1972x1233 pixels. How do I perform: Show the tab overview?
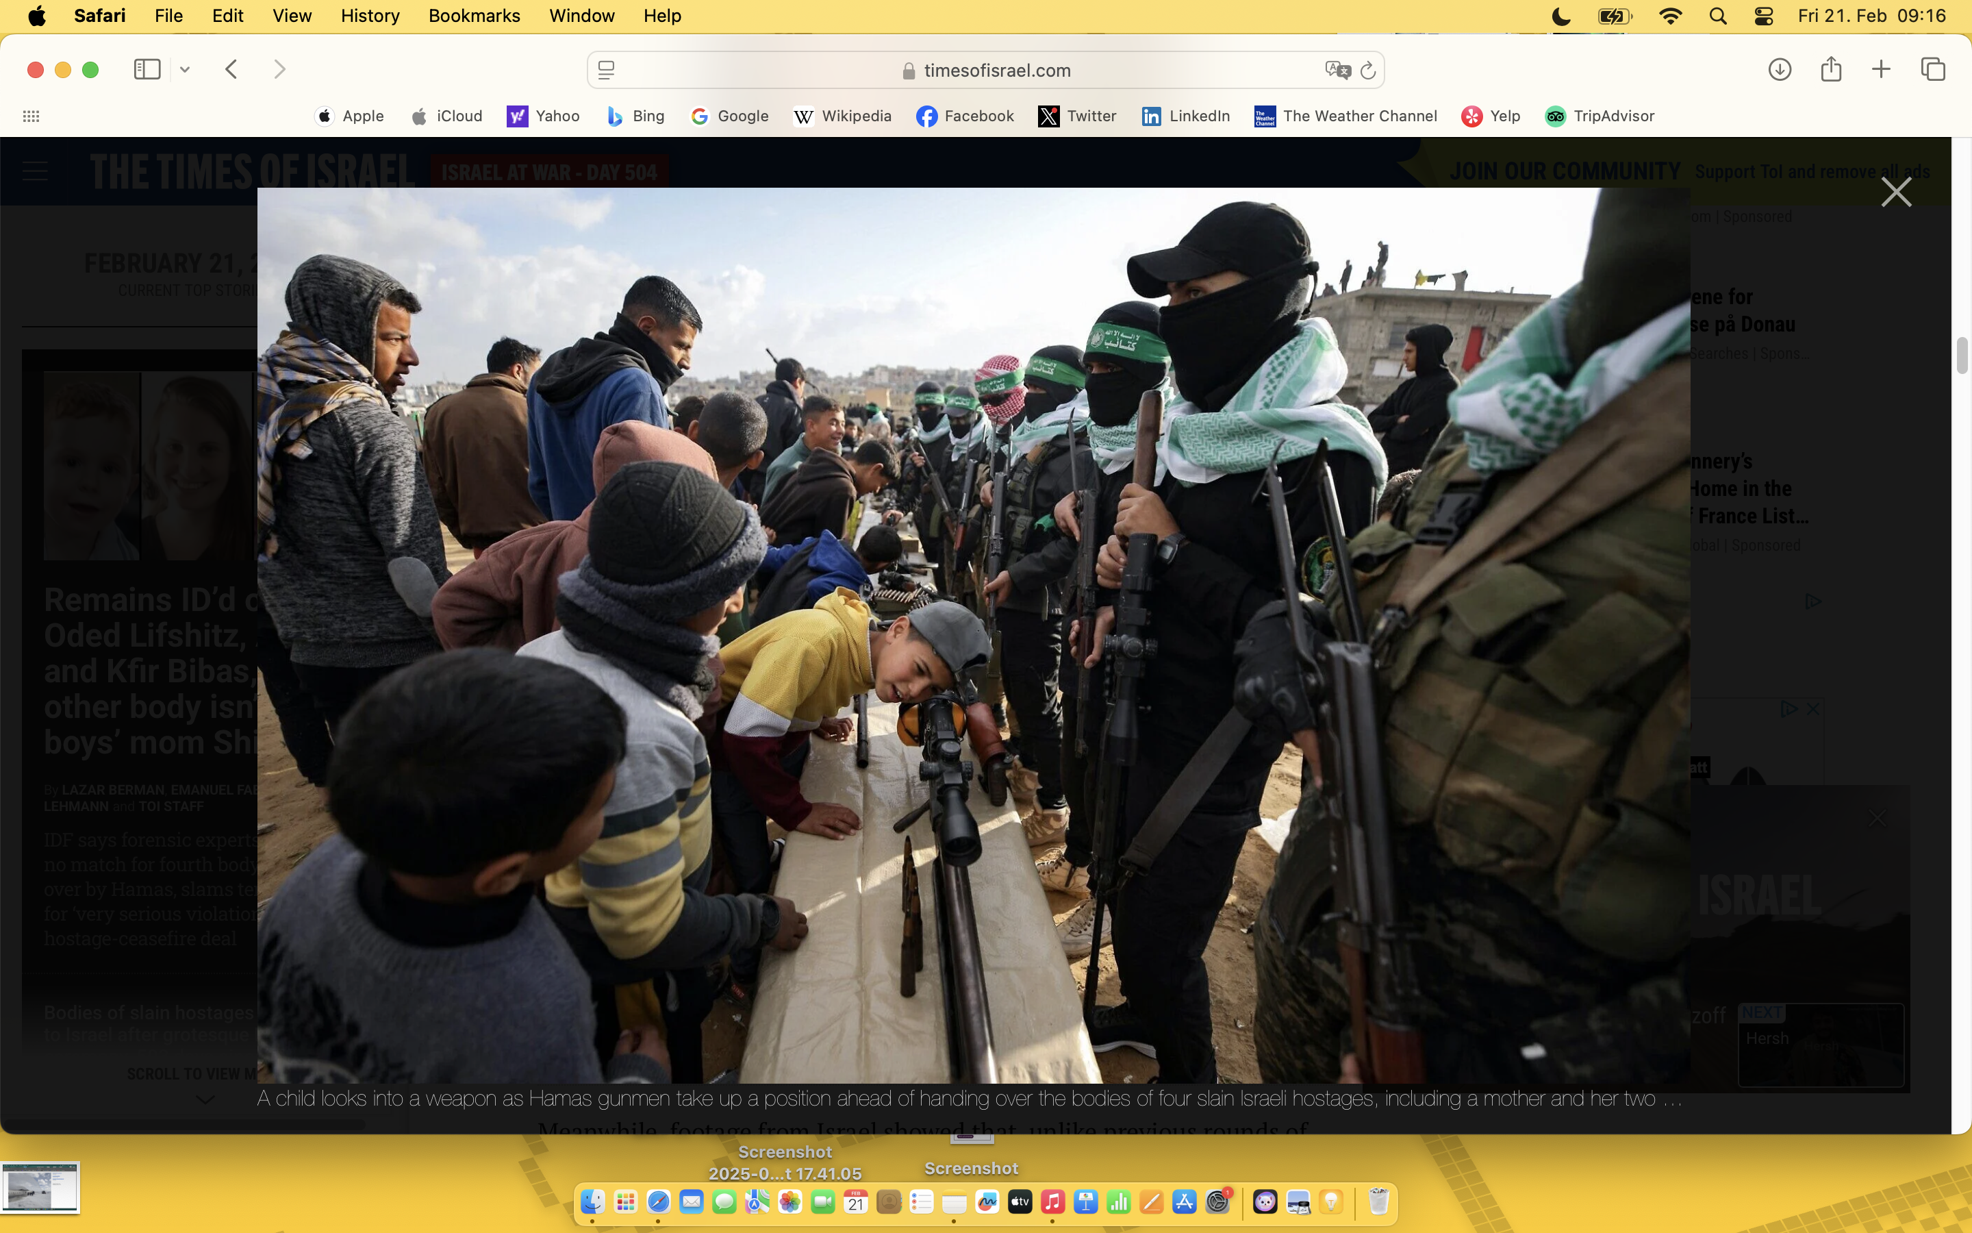pos(1933,69)
